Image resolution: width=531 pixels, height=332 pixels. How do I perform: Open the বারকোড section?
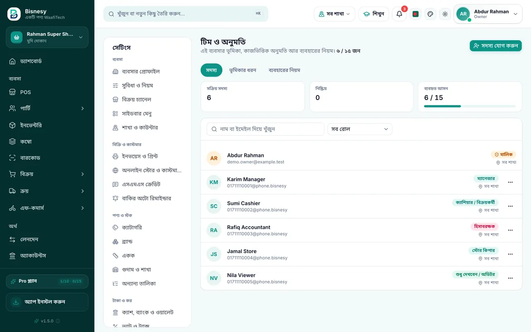[47, 158]
